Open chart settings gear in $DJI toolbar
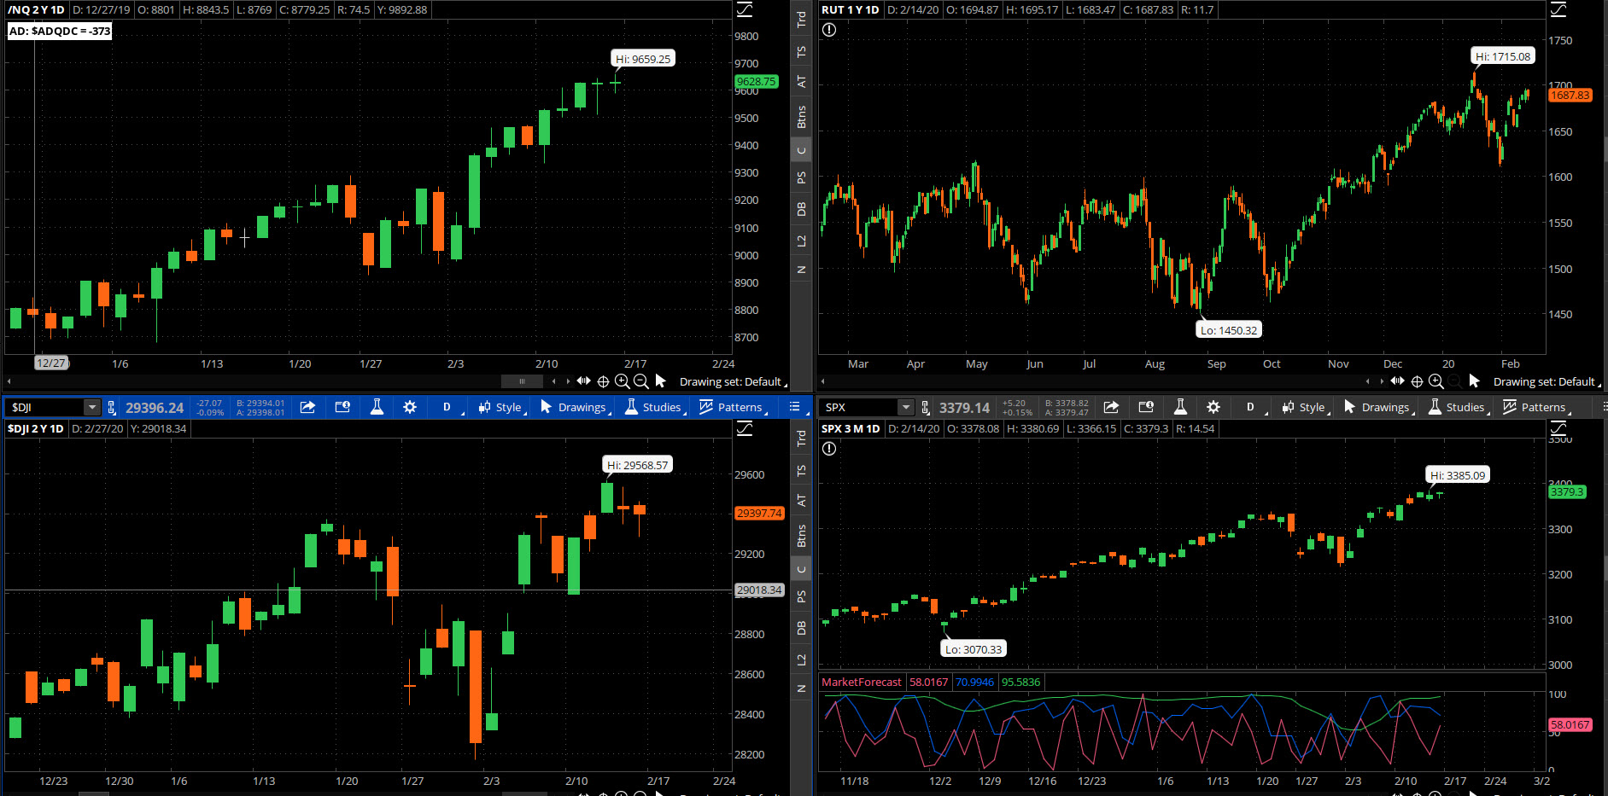 (410, 407)
